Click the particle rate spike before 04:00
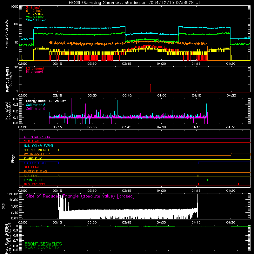Viewport: 254px width, 254px height. click(150, 88)
